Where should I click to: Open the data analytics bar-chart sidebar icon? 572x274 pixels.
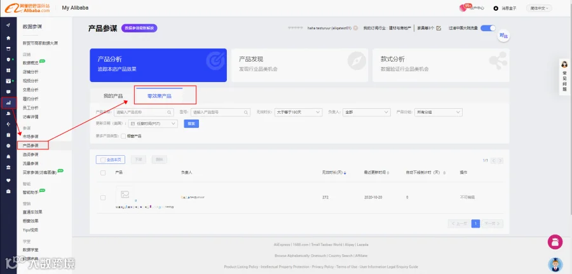click(8, 103)
